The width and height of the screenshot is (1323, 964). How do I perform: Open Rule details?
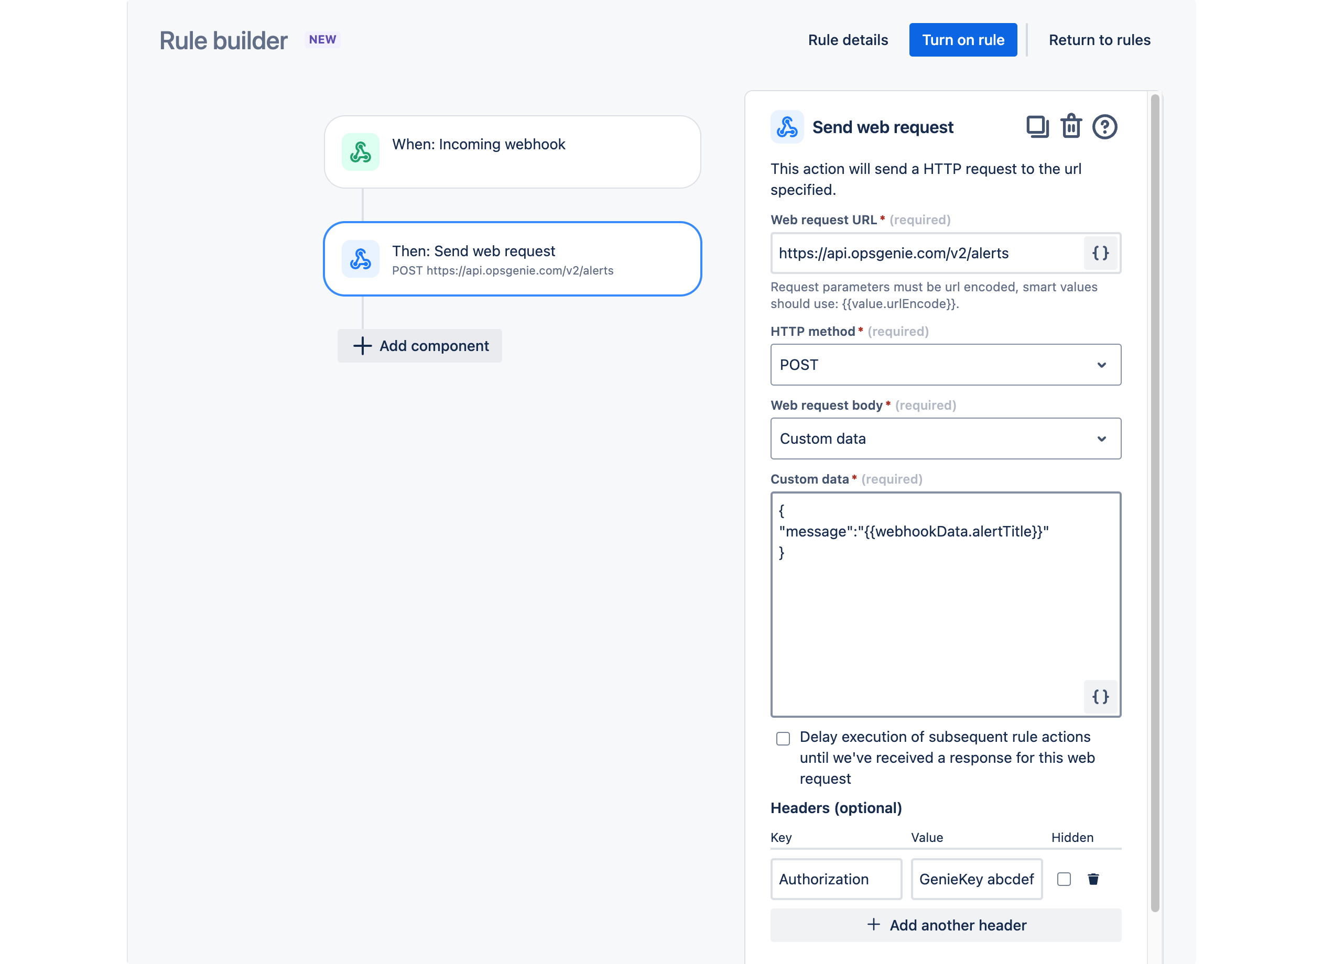click(848, 39)
